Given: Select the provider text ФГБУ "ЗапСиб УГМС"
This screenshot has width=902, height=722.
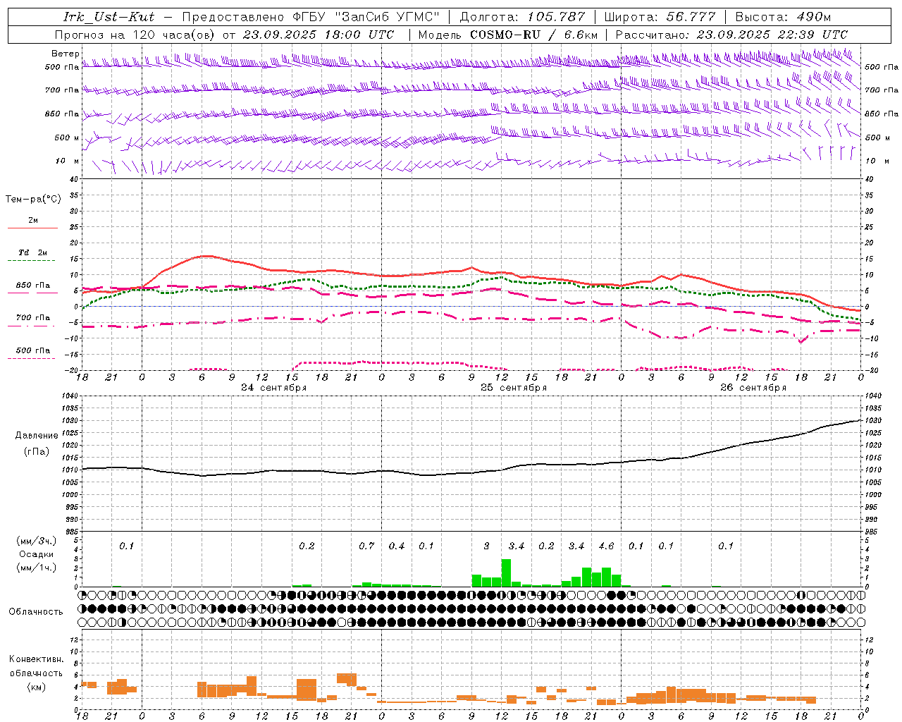Looking at the screenshot, I should (366, 17).
